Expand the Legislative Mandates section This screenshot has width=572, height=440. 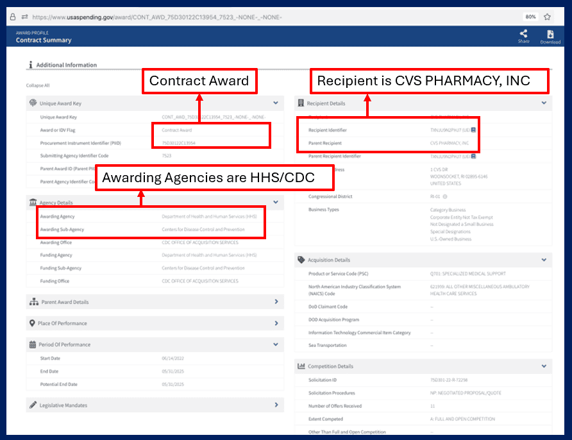pos(276,405)
